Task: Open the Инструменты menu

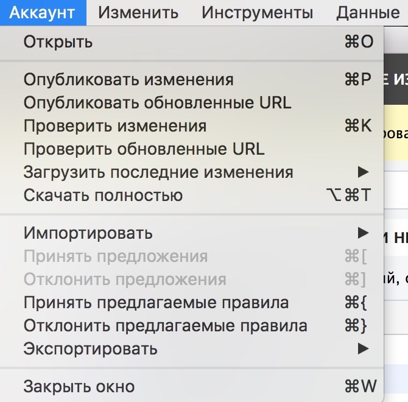Action: point(258,13)
